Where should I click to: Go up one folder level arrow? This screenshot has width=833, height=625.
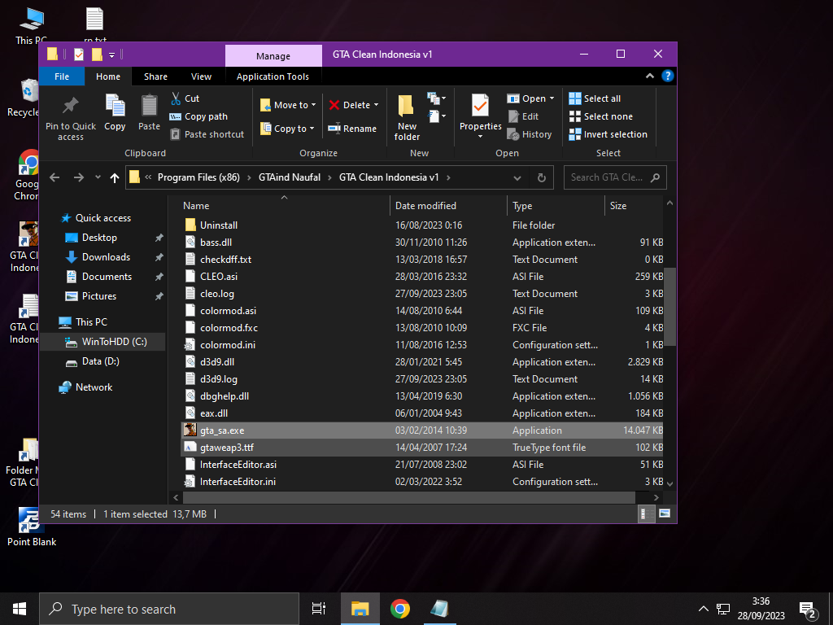coord(114,177)
